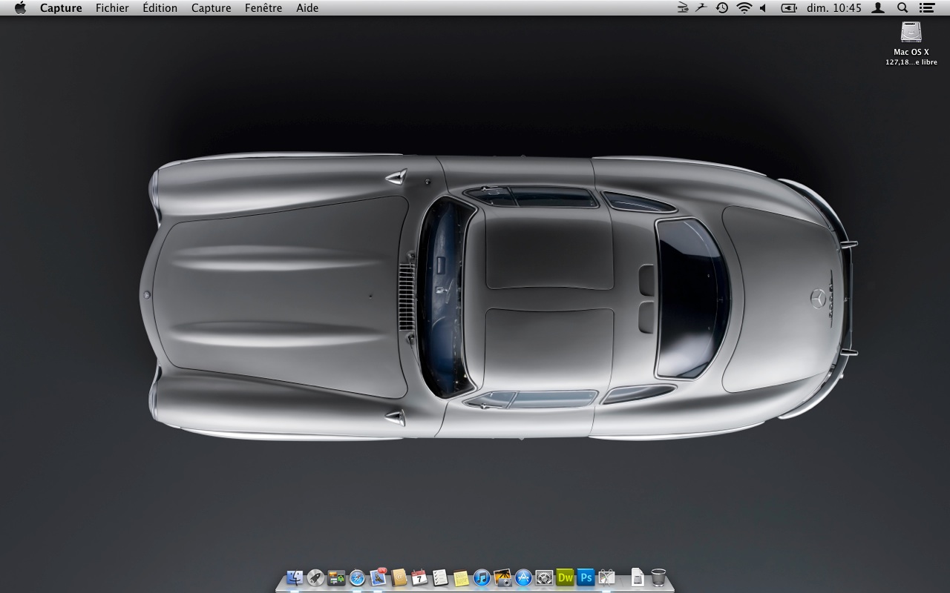Launch Safari compass icon in Dock
Image resolution: width=950 pixels, height=593 pixels.
tap(357, 577)
